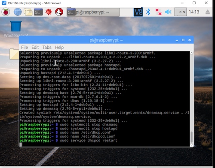Open the Wolfram wolf icon

point(59,12)
